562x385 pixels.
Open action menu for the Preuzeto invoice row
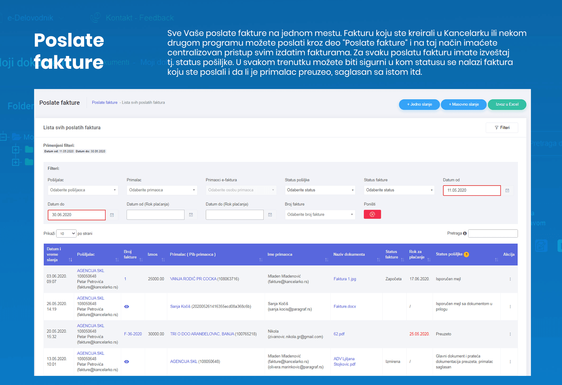510,334
